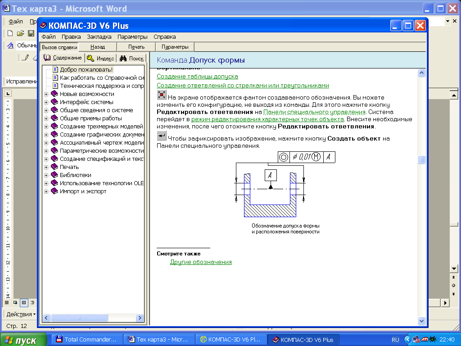Switch to Word's print layout view icon

24,302
